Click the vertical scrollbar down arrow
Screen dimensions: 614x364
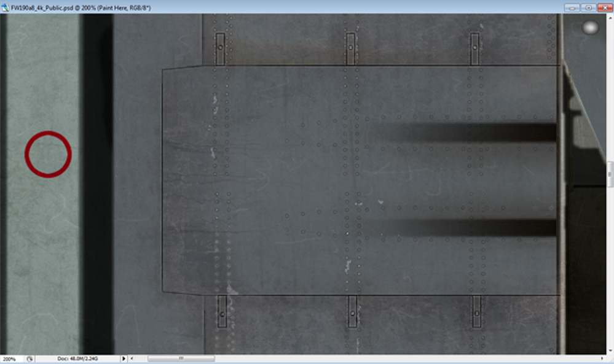coord(610,350)
